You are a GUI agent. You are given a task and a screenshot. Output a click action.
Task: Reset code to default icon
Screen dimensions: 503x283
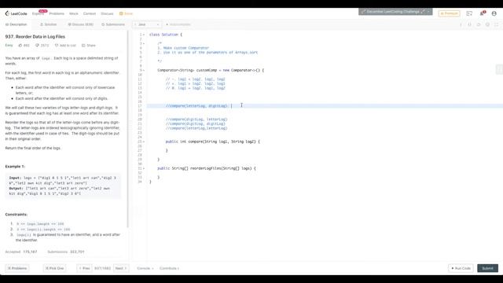tap(479, 24)
